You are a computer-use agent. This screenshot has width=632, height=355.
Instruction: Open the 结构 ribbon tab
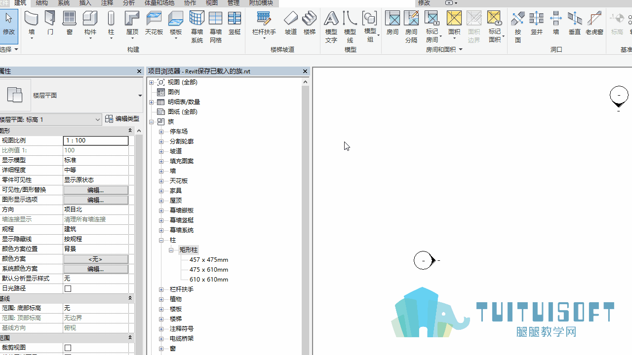pos(42,3)
